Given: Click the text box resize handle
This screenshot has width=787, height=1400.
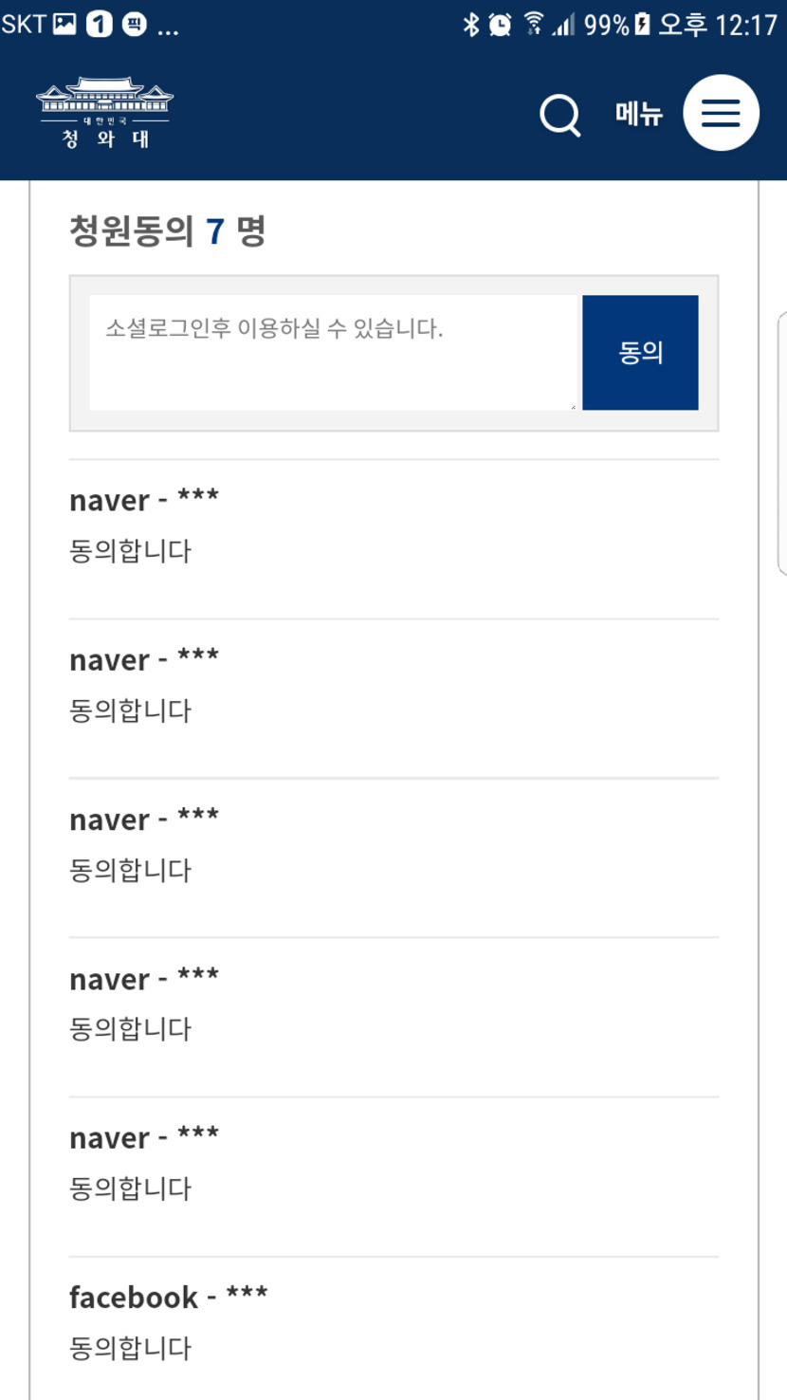Looking at the screenshot, I should (572, 406).
